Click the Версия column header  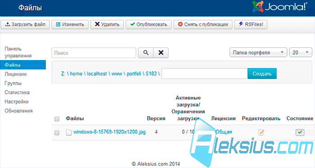[x=156, y=118]
